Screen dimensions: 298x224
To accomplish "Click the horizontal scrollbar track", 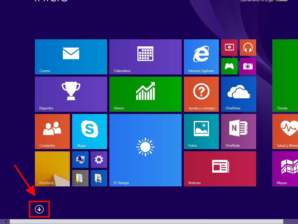I will click(x=146, y=222).
